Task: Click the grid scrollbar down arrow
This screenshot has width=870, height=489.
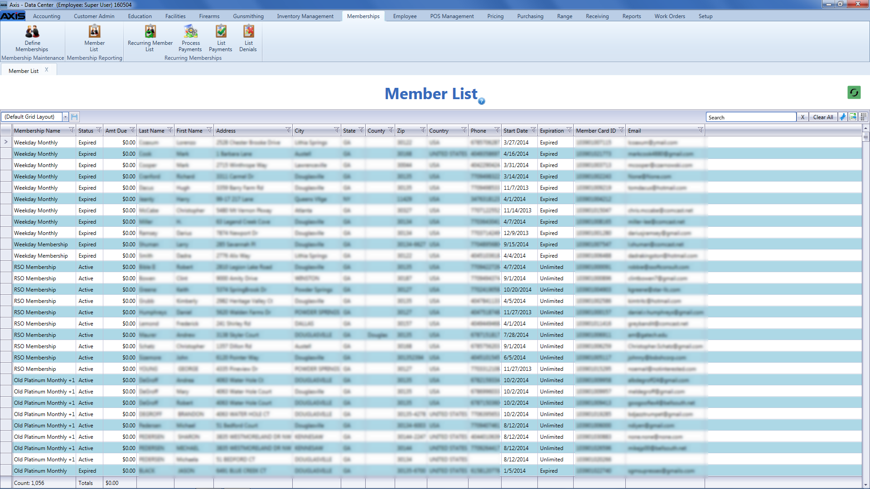Action: [865, 485]
